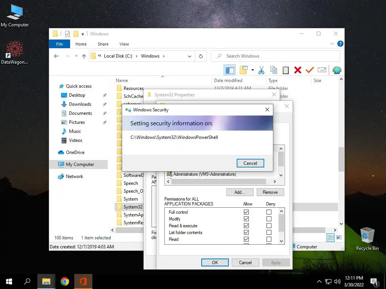Toggle Deny checkbox for Modify
This screenshot has height=289, width=386.
[269, 219]
